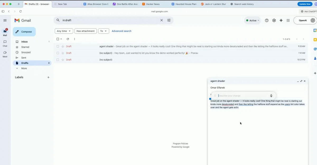The width and height of the screenshot is (317, 165).
Task: Check the agent shader draft checkbox
Action: pos(58,46)
